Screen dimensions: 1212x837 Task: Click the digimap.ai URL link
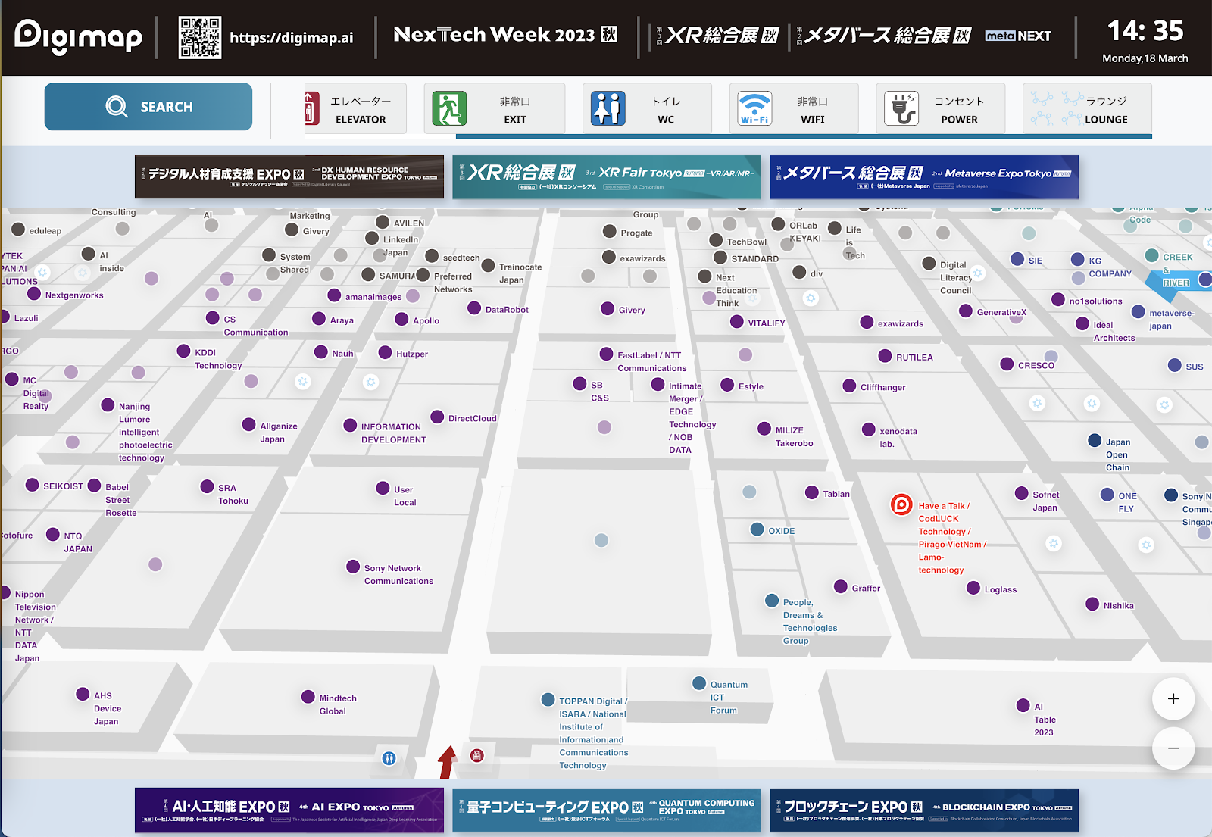(291, 38)
